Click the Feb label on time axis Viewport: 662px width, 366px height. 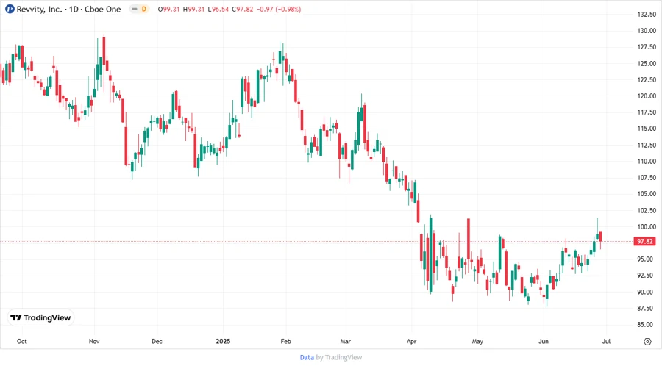286,341
